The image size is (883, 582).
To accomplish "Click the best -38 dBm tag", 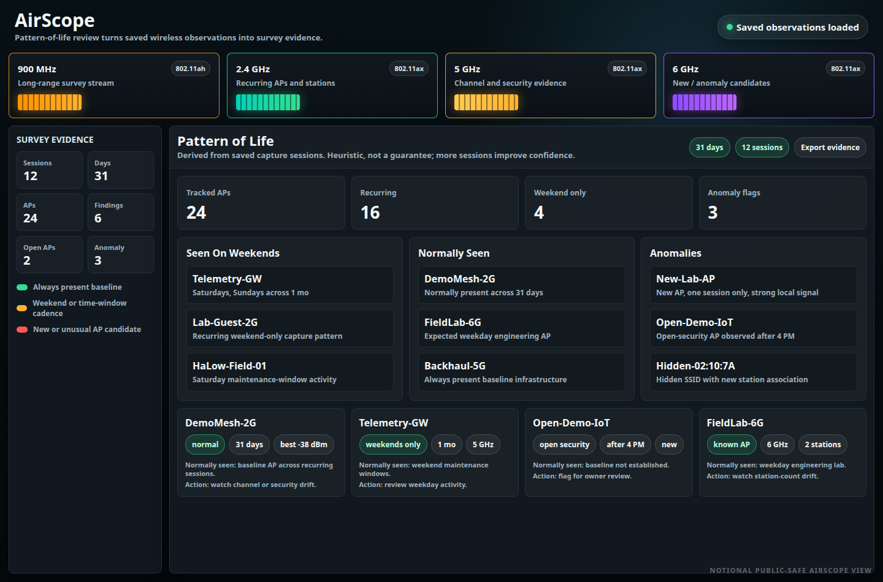I will tap(304, 445).
